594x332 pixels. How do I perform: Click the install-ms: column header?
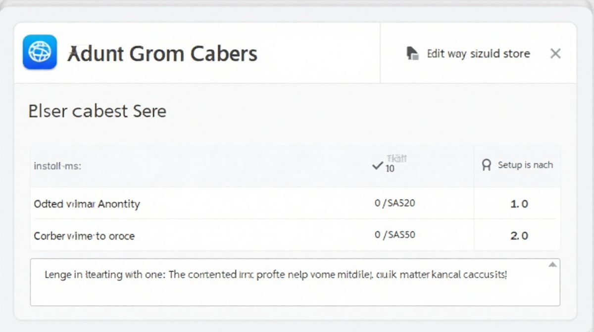pyautogui.click(x=57, y=166)
